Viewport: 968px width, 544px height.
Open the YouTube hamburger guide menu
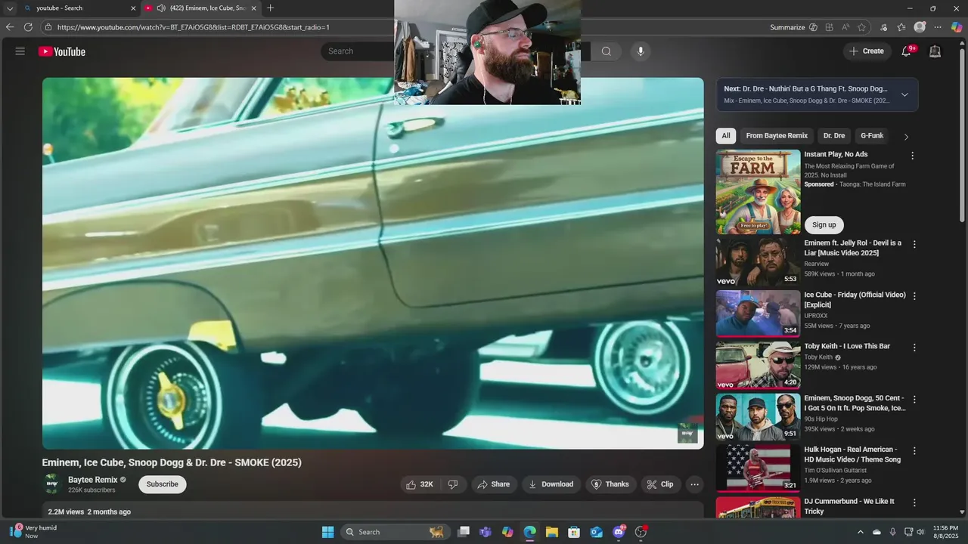20,51
